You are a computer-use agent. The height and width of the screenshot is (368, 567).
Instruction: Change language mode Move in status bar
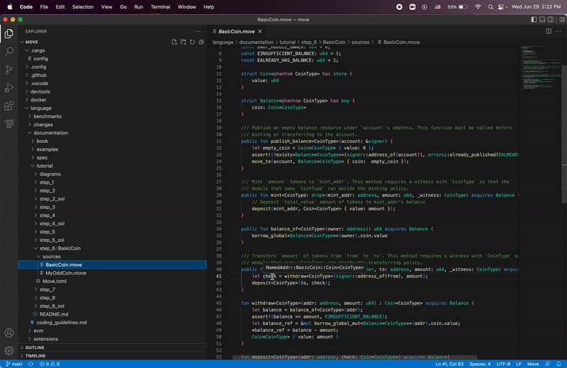533,364
